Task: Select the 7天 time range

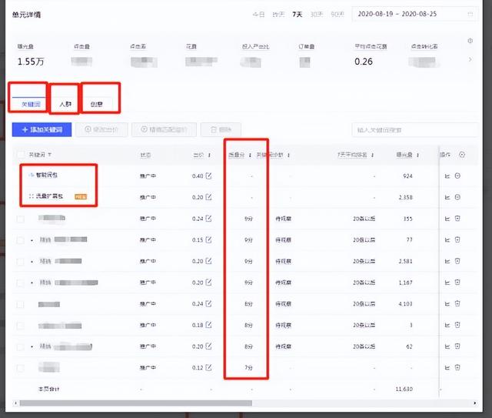Action: (x=298, y=15)
